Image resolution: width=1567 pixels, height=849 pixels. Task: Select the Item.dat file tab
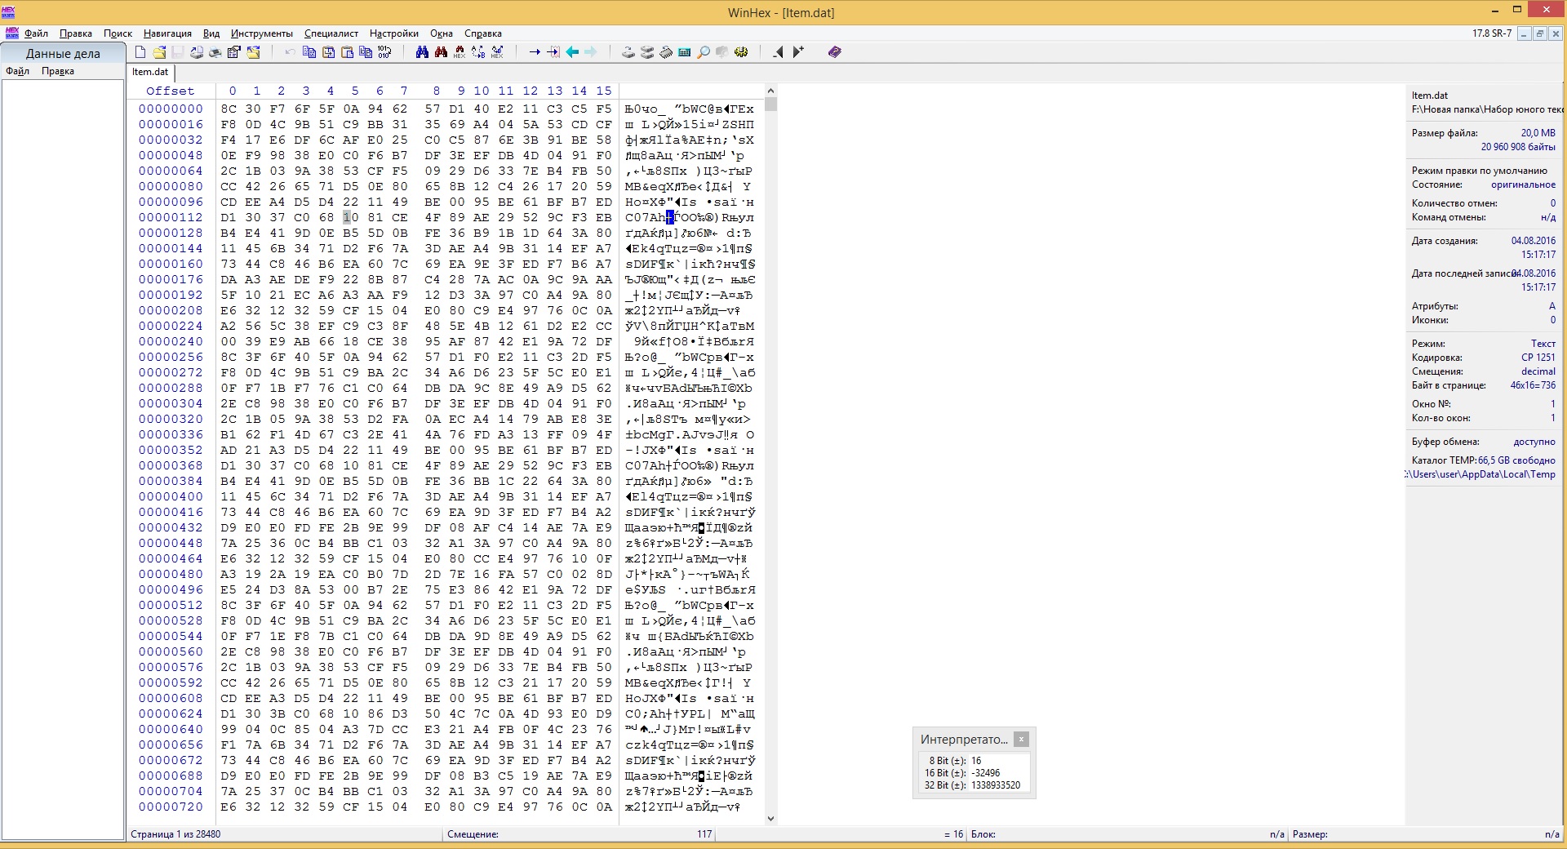coord(150,72)
